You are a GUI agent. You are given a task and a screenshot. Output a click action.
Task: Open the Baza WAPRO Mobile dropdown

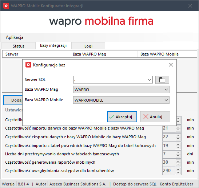[x=121, y=100]
